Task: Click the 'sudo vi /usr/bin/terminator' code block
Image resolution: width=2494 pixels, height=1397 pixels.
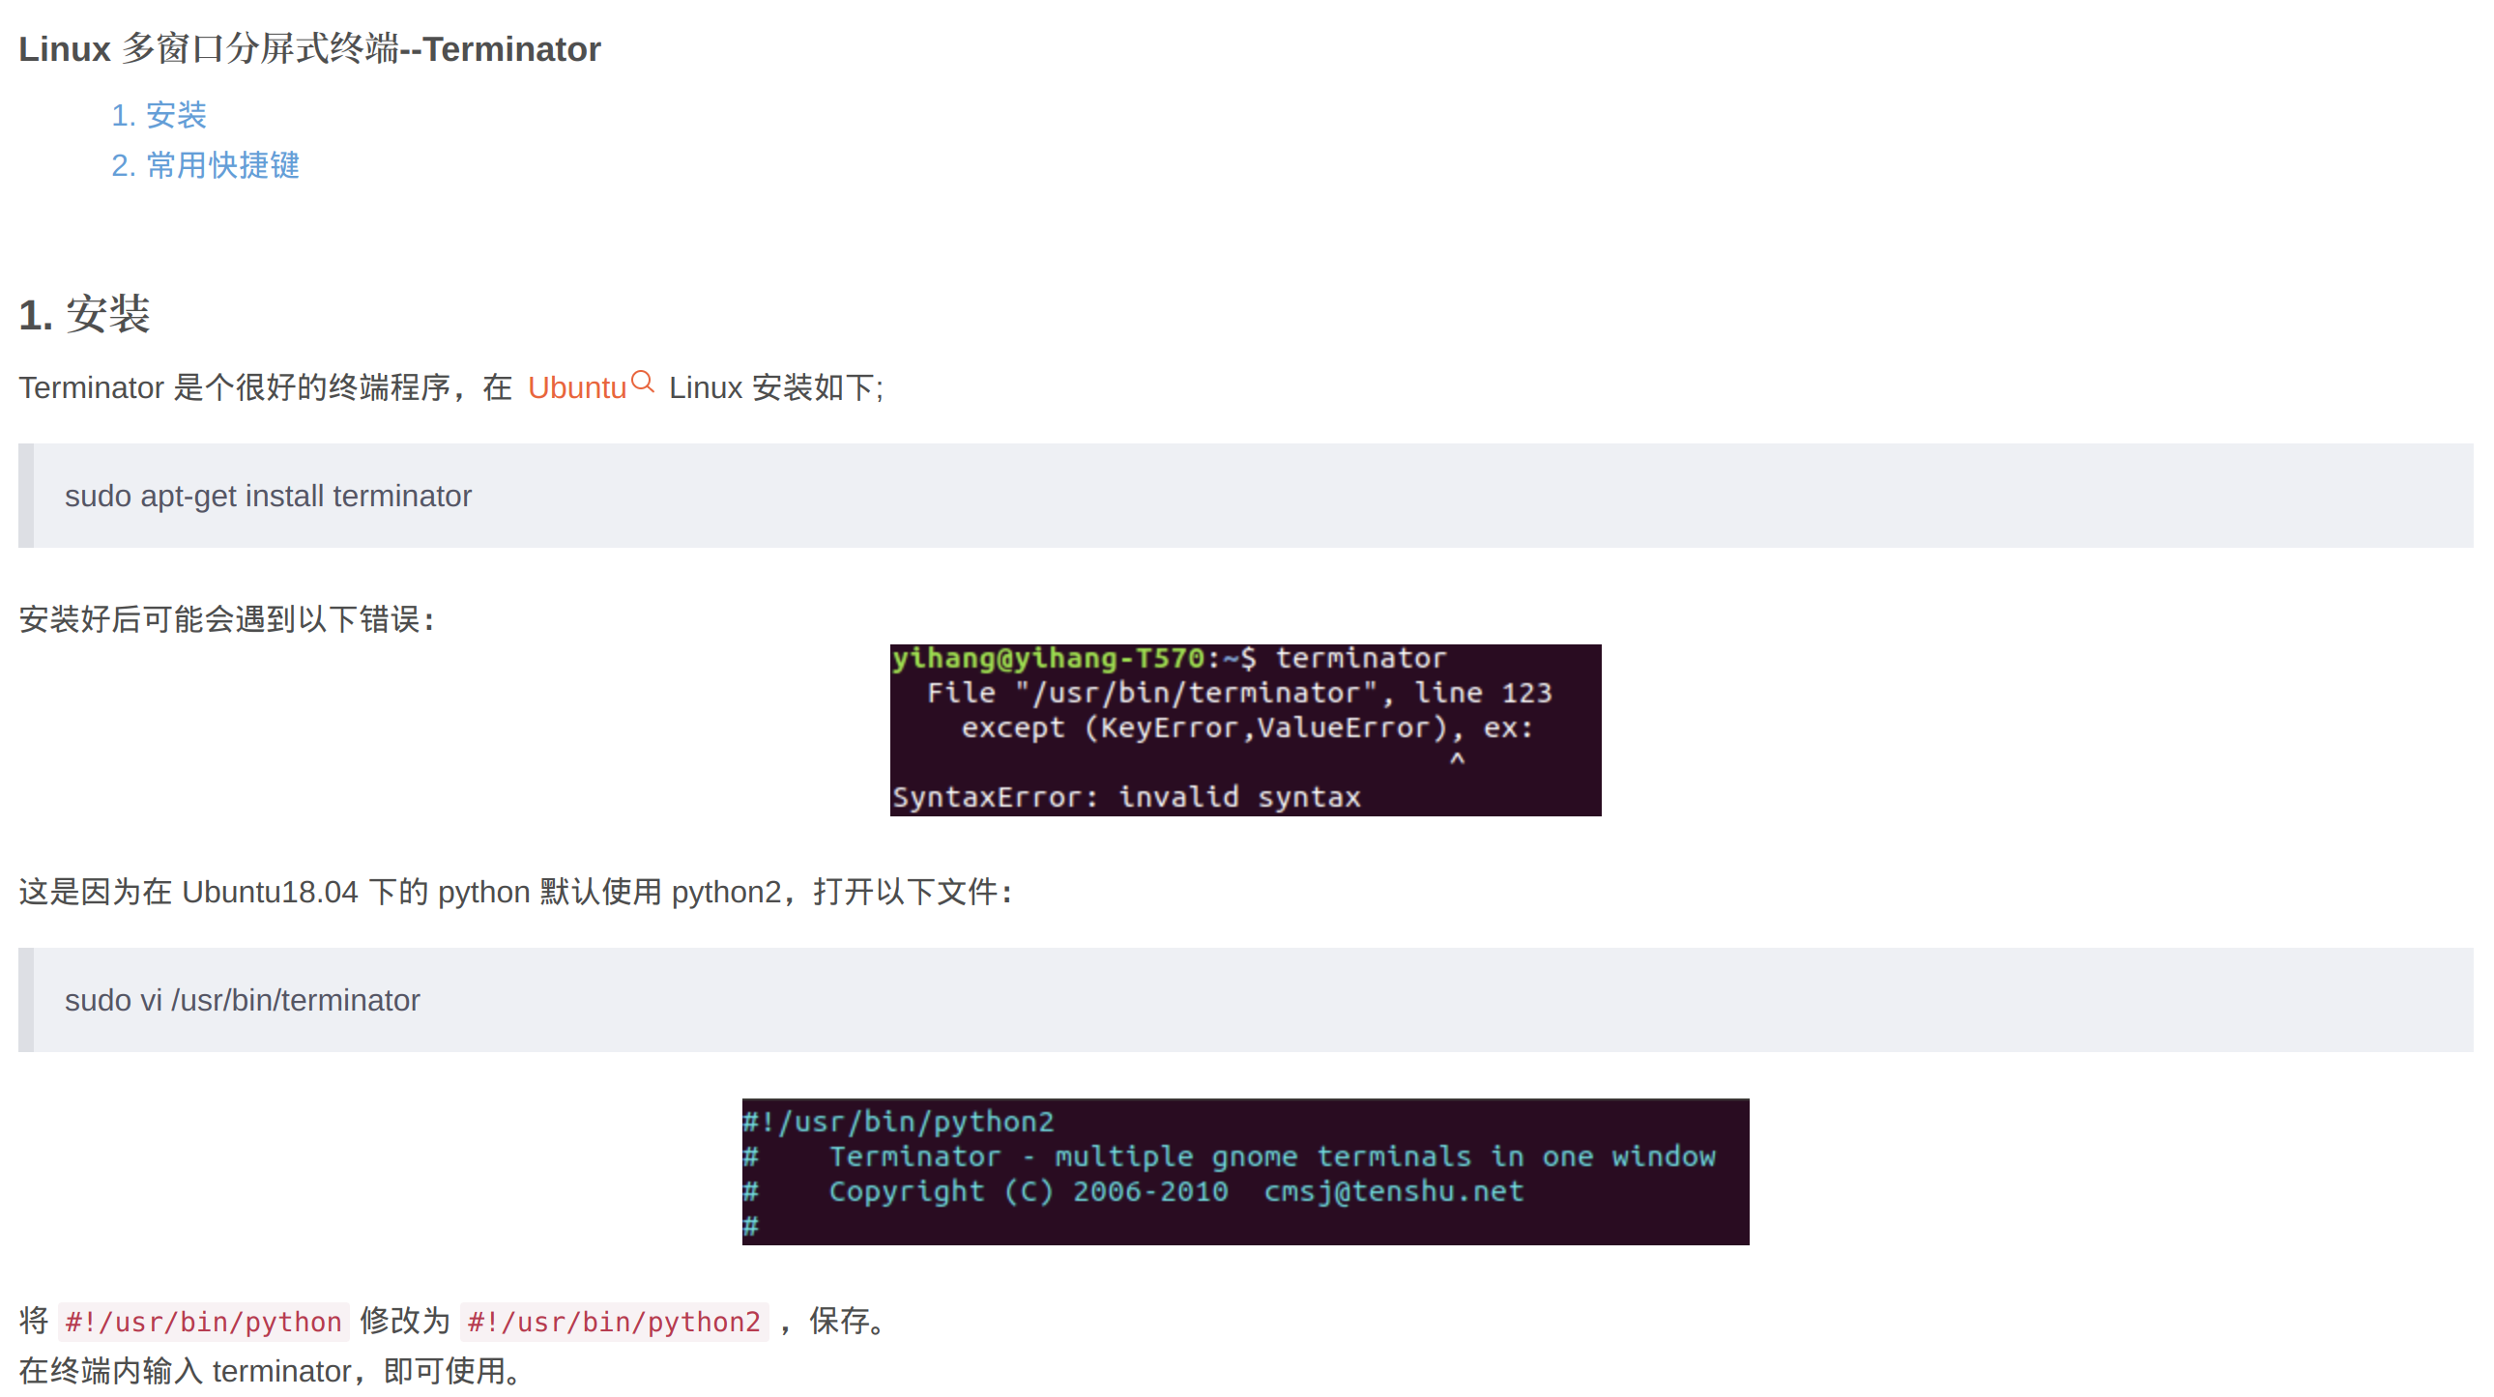Action: coord(242,999)
